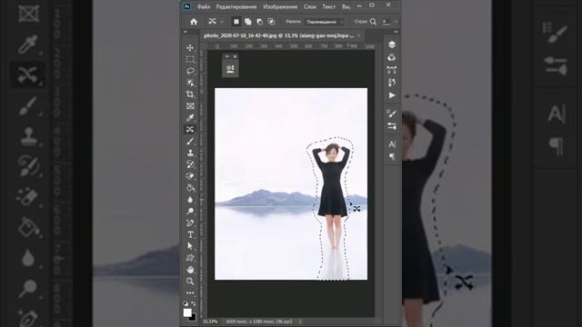This screenshot has width=582, height=327.
Task: Select the Custom Shape tool
Action: pyautogui.click(x=190, y=258)
